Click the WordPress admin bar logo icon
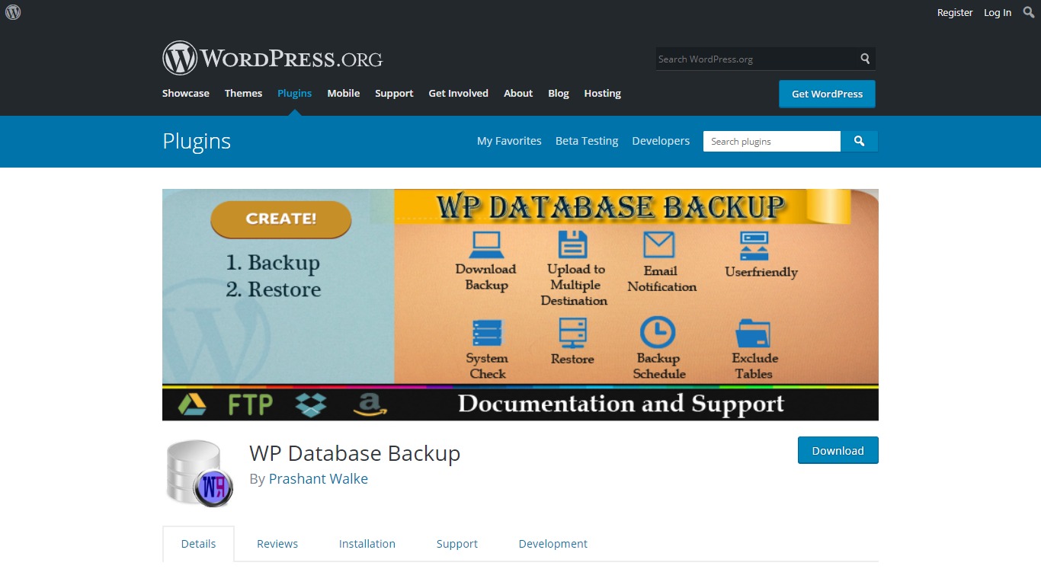Image resolution: width=1041 pixels, height=585 pixels. click(x=13, y=12)
